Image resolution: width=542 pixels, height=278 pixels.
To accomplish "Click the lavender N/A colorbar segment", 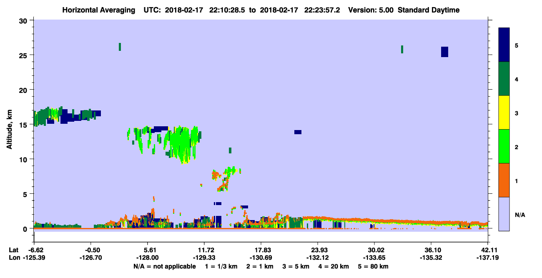I will [x=504, y=214].
